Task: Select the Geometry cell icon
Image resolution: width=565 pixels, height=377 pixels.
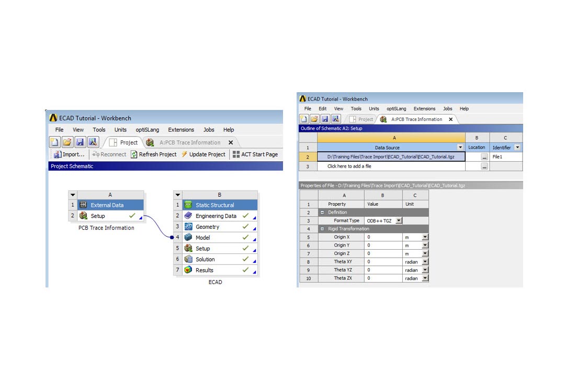Action: [x=188, y=227]
